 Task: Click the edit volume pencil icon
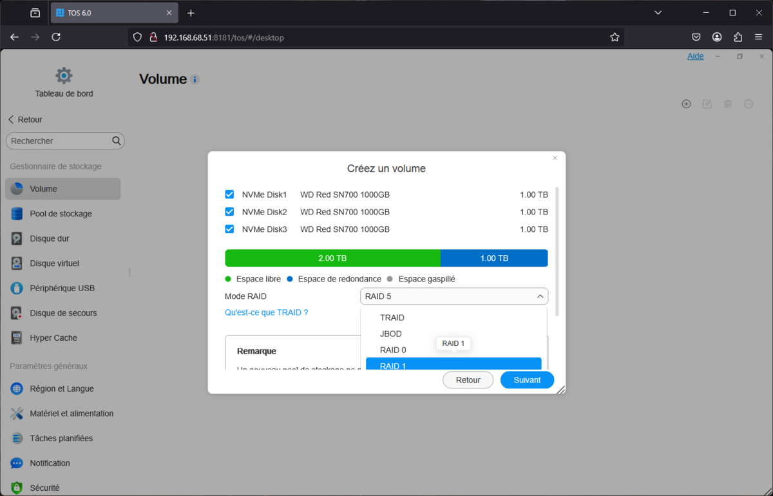click(x=707, y=104)
